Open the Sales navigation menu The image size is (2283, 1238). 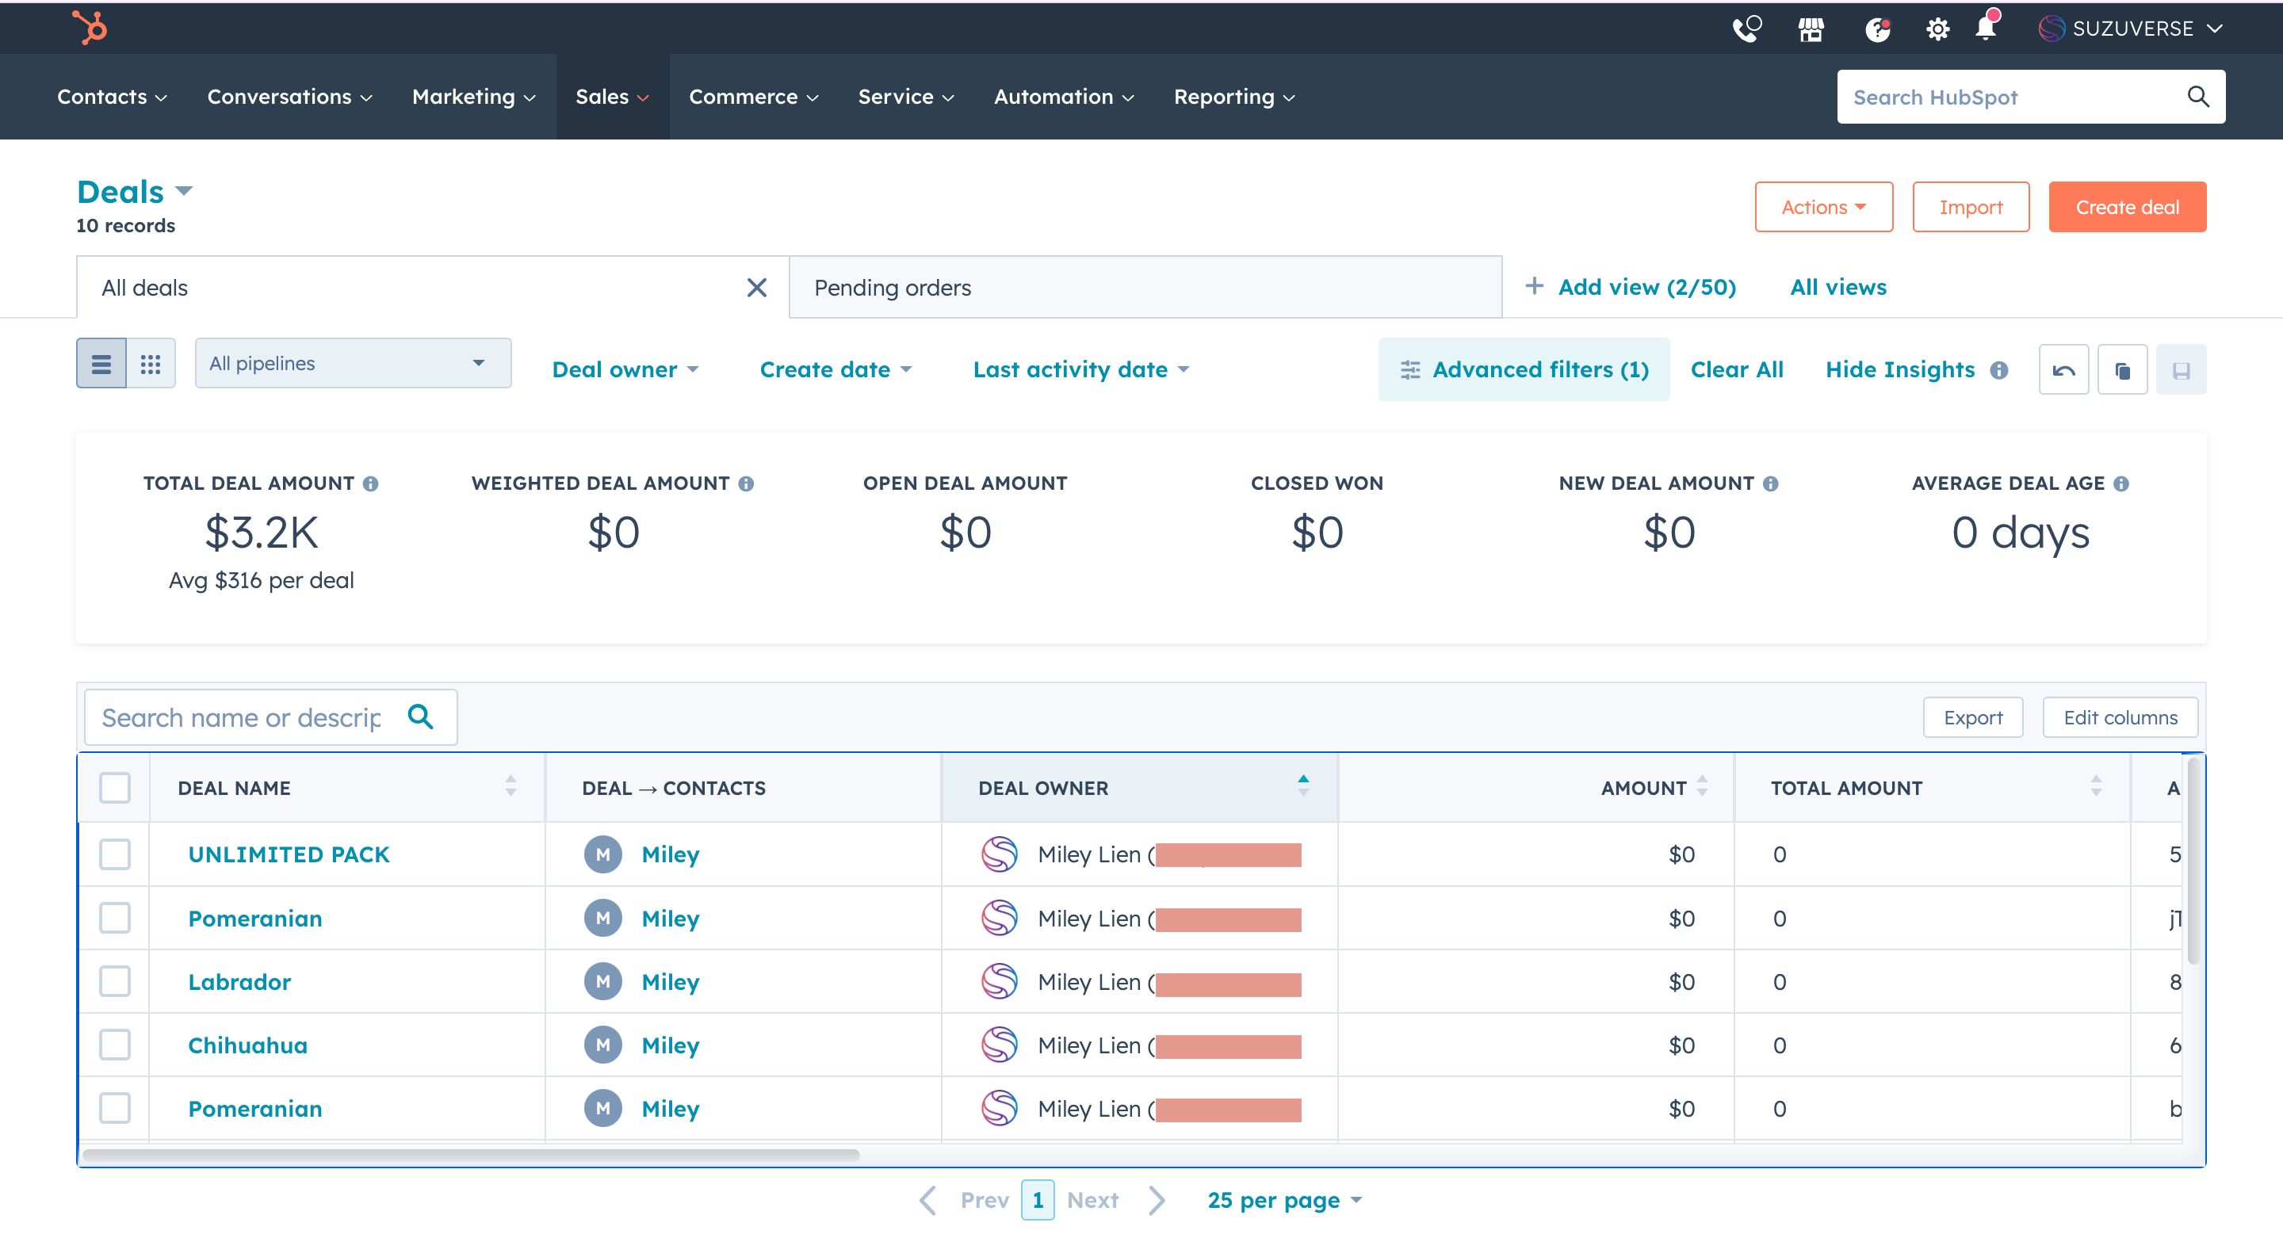(611, 97)
